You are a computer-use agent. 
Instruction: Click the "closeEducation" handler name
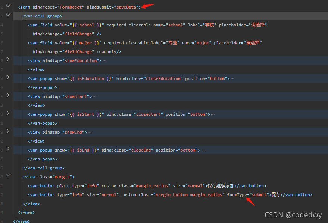[163, 79]
